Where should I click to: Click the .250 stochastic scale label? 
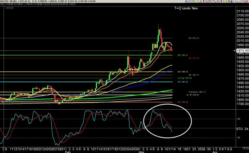pos(238,119)
